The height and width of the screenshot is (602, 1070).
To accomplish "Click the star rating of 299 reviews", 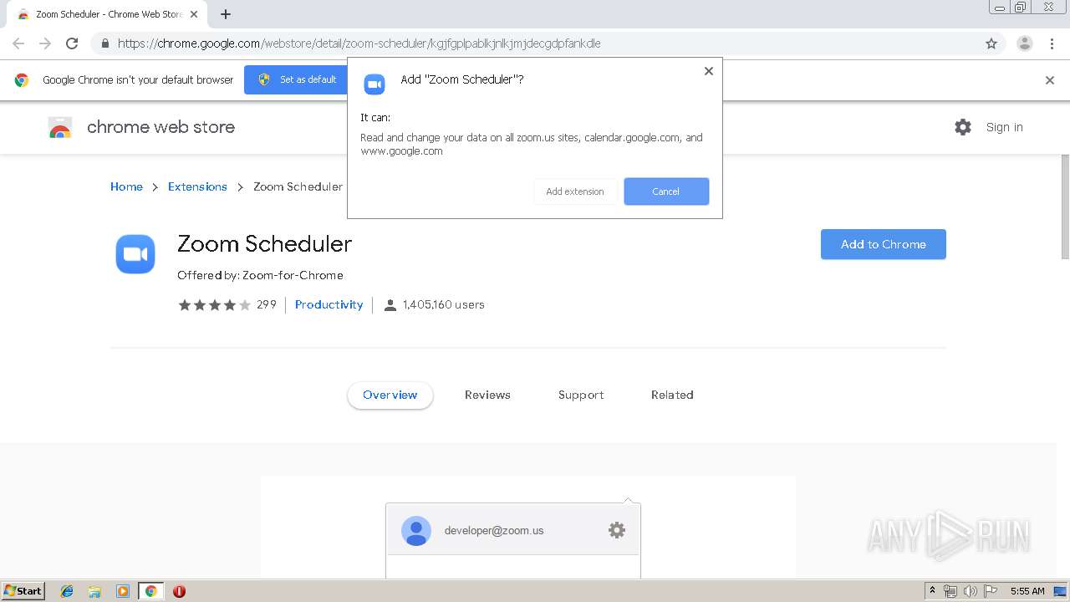I will pyautogui.click(x=214, y=305).
